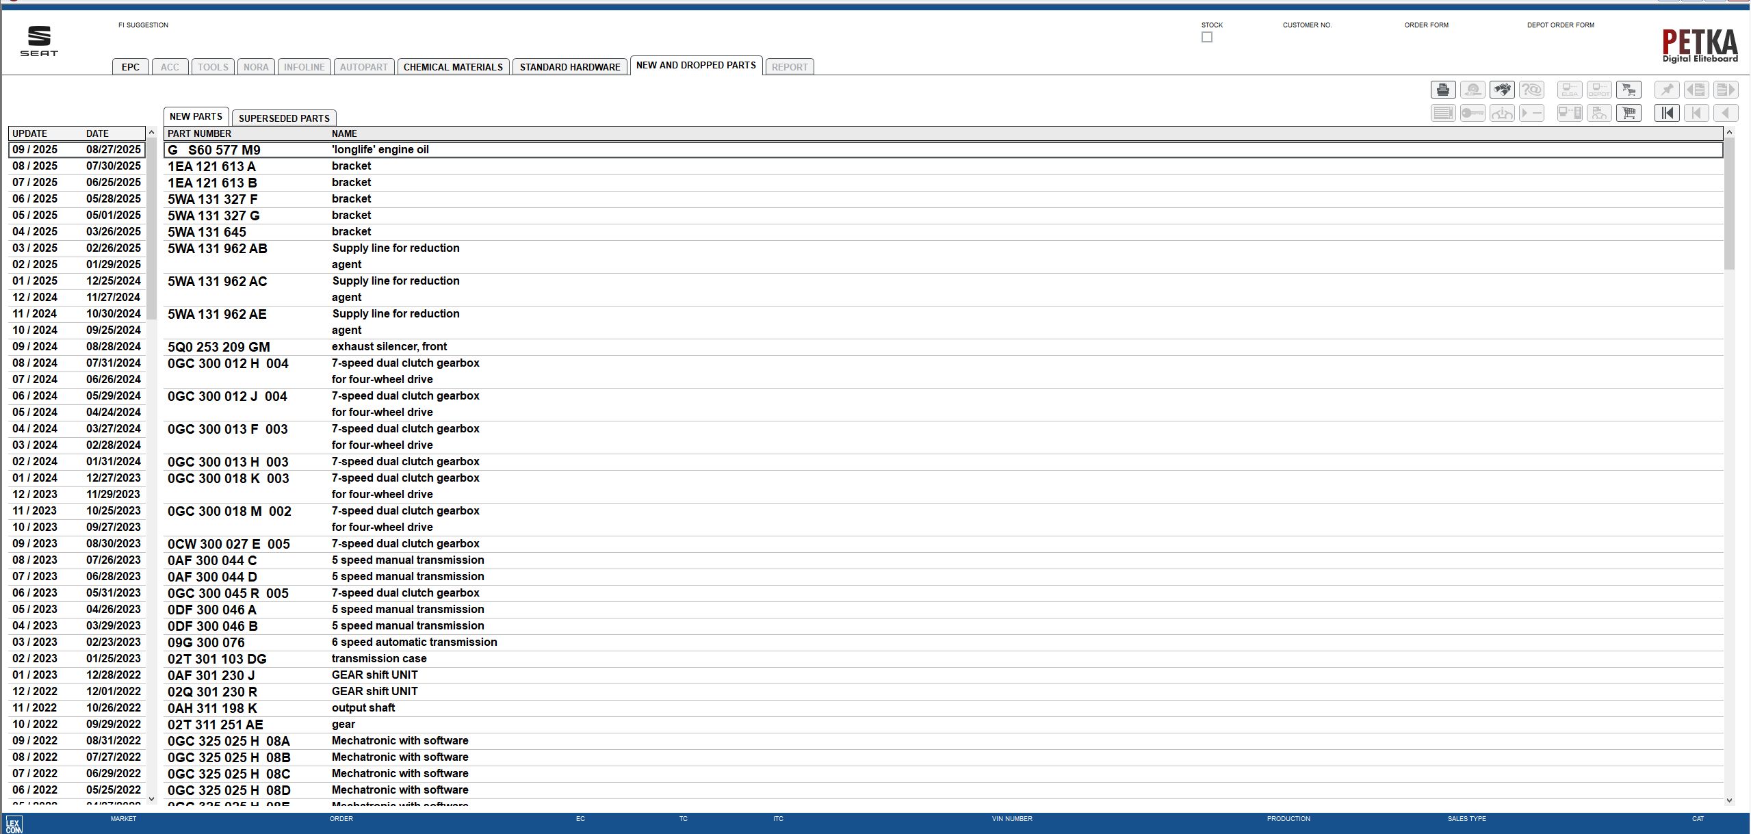Toggle the STOCK checkbox
The width and height of the screenshot is (1751, 834).
click(1206, 37)
